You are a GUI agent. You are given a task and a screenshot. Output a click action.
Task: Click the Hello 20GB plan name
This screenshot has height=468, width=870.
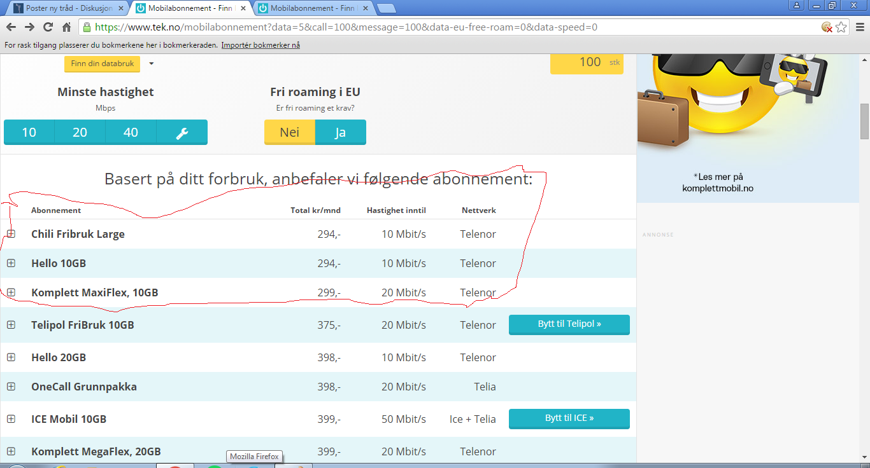click(59, 357)
